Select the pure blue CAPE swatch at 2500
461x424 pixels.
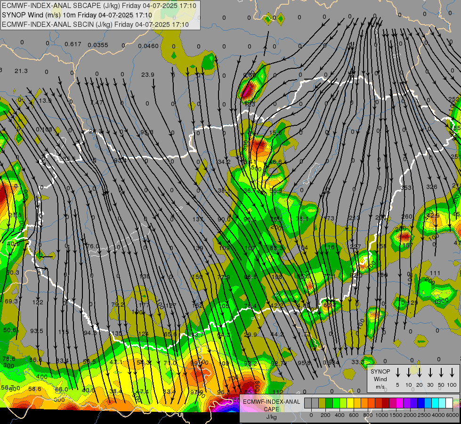tap(421, 403)
